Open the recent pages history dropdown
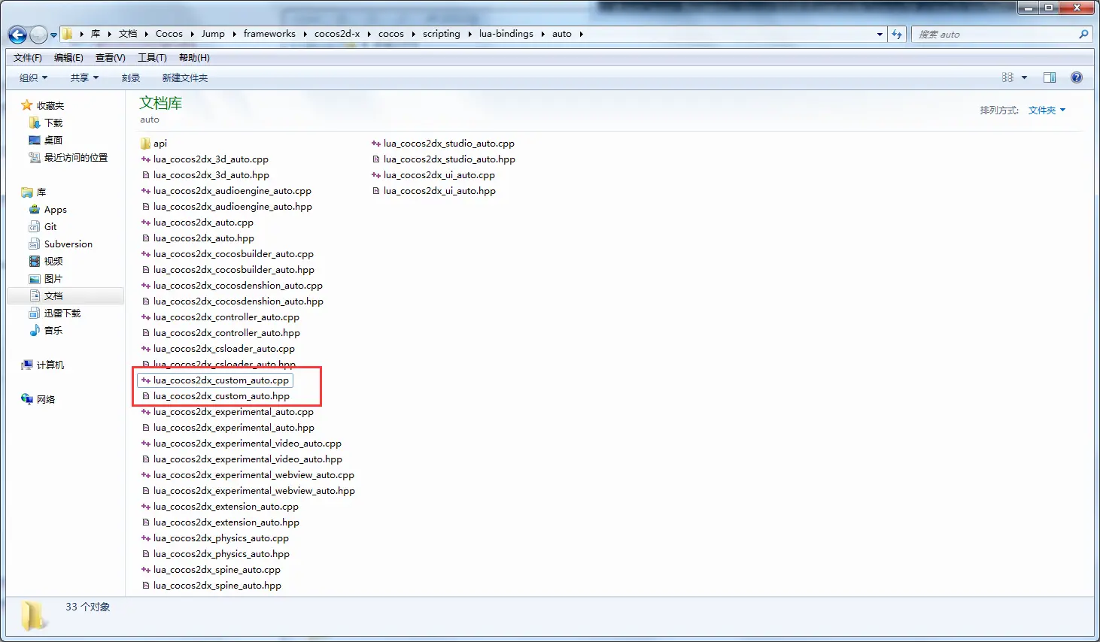Image resolution: width=1100 pixels, height=642 pixels. (53, 35)
